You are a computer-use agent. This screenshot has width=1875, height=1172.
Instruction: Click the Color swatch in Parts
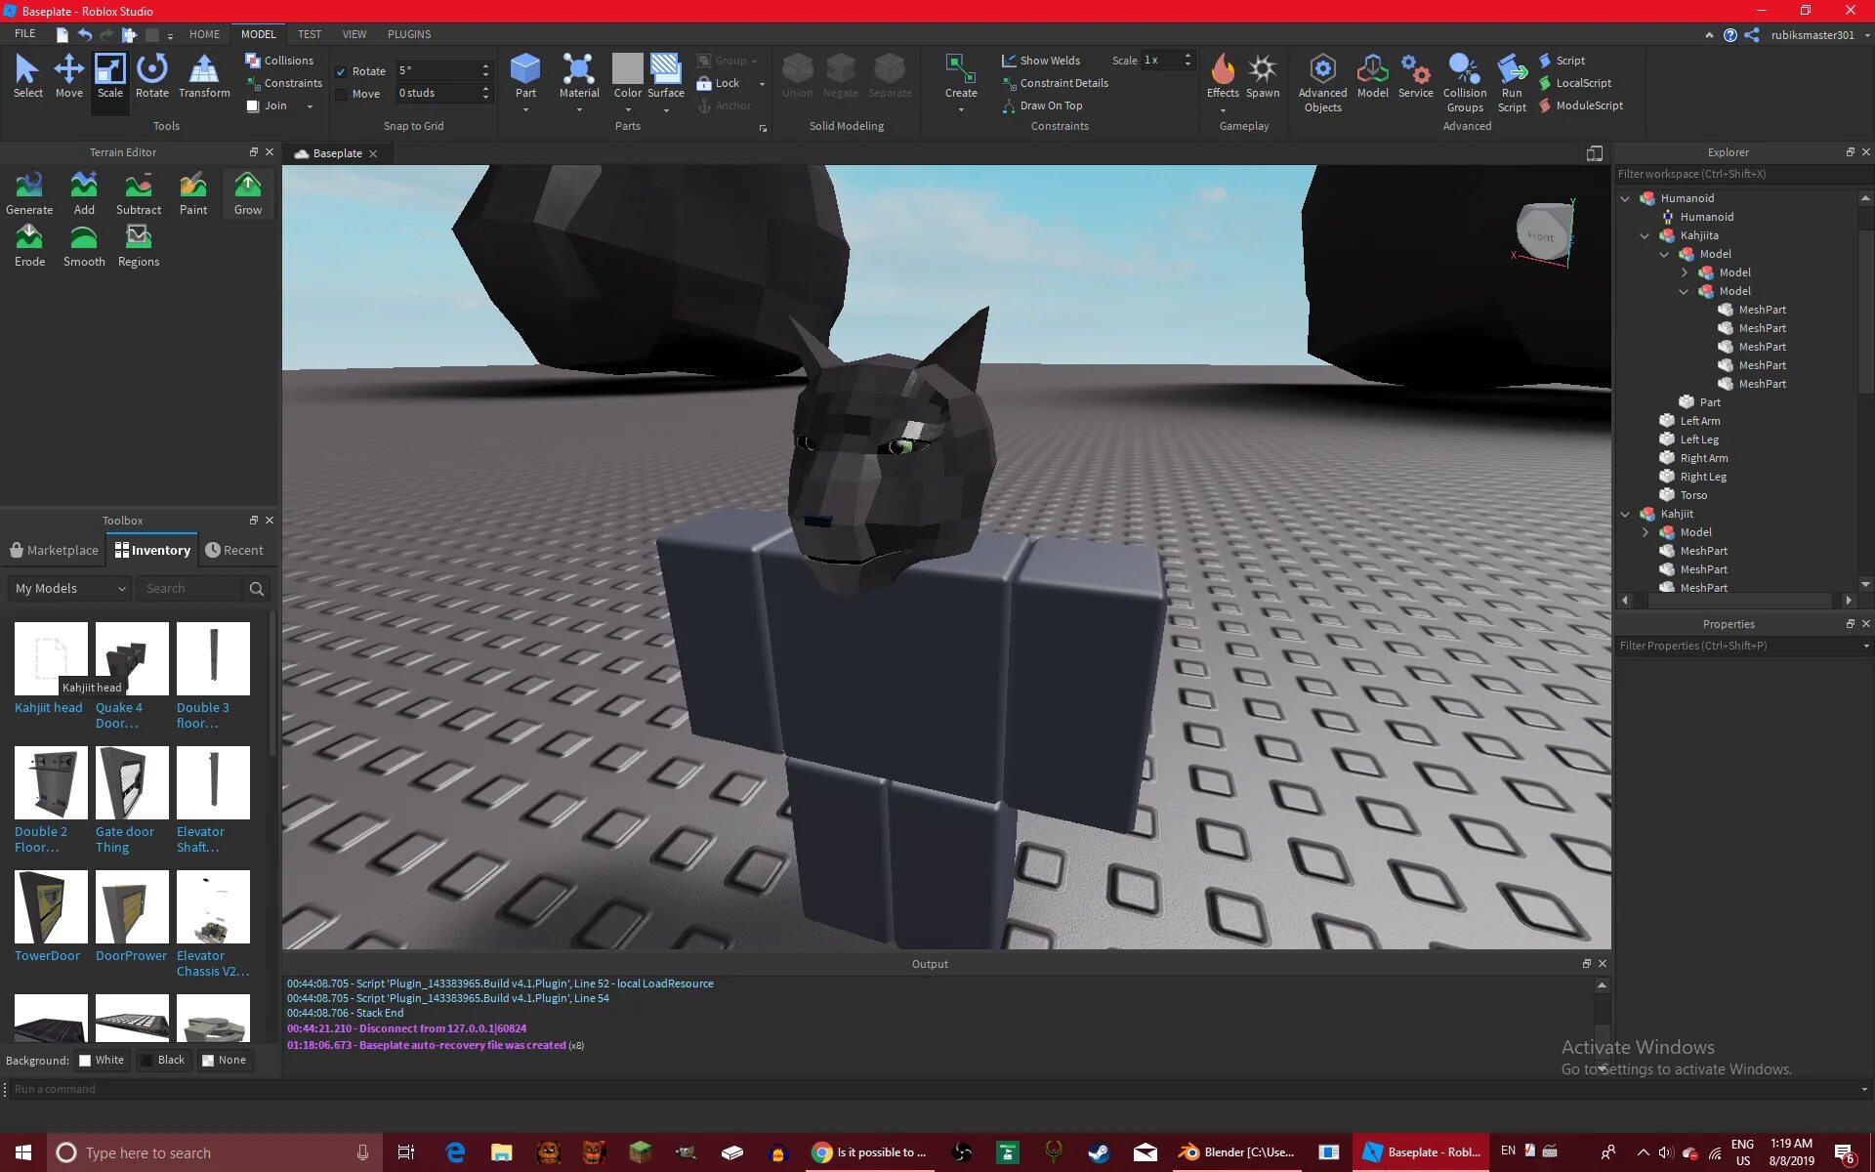627,69
